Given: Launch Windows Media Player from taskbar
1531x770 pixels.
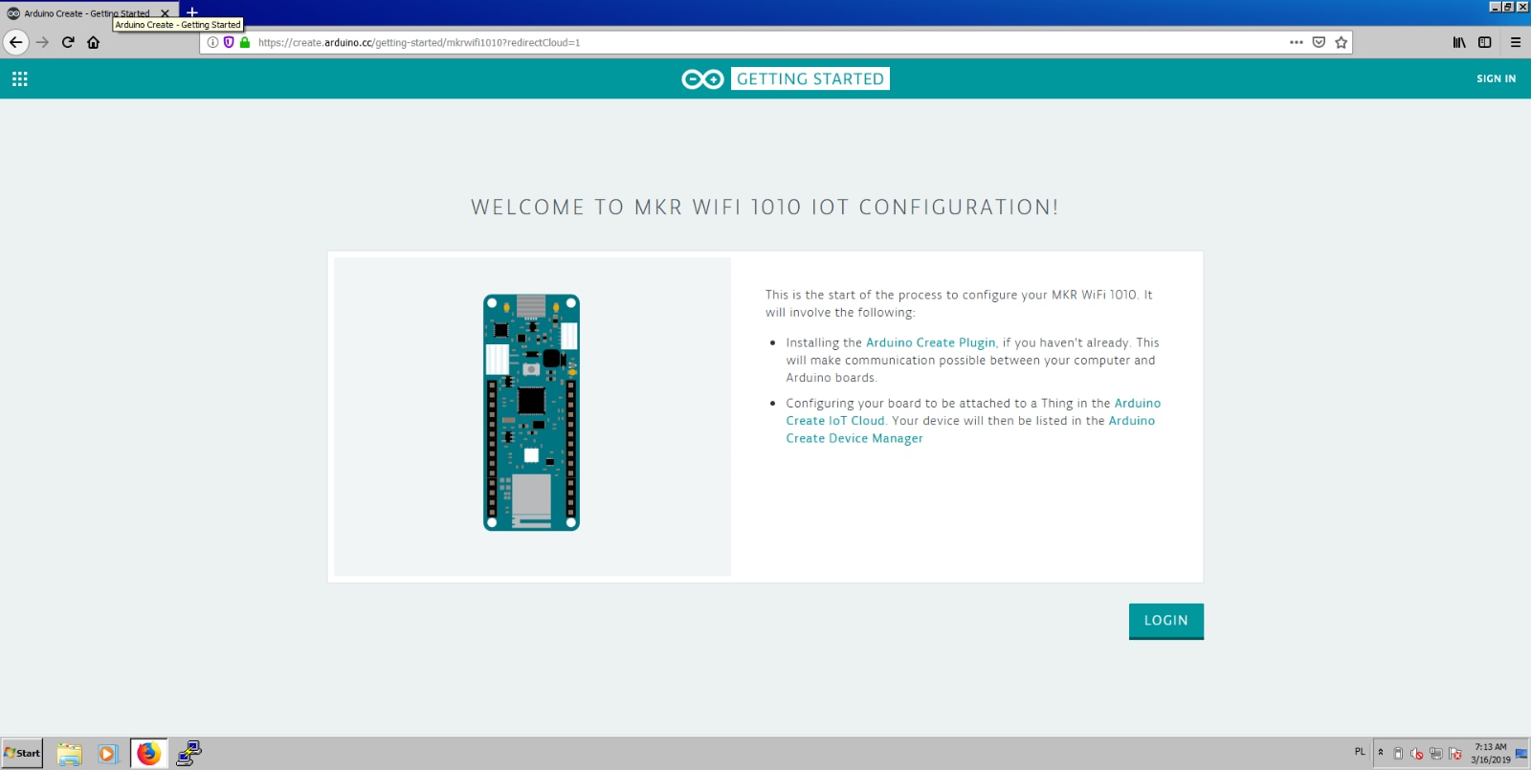Looking at the screenshot, I should (x=107, y=754).
